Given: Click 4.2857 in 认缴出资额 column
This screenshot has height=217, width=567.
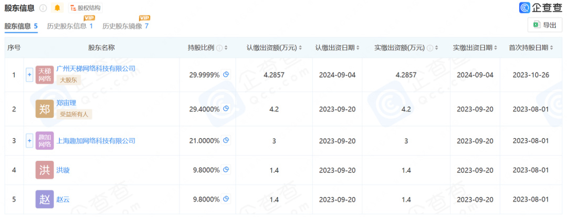Looking at the screenshot, I should 274,75.
